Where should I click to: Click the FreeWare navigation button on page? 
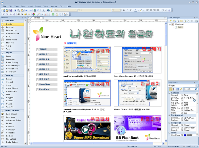47,89
